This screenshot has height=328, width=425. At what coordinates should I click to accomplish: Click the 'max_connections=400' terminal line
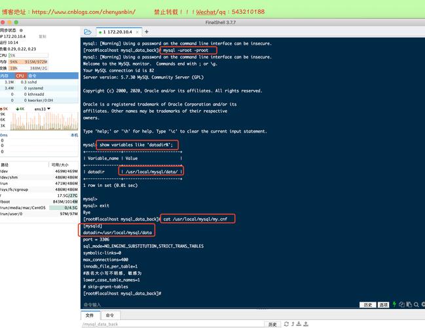point(105,260)
